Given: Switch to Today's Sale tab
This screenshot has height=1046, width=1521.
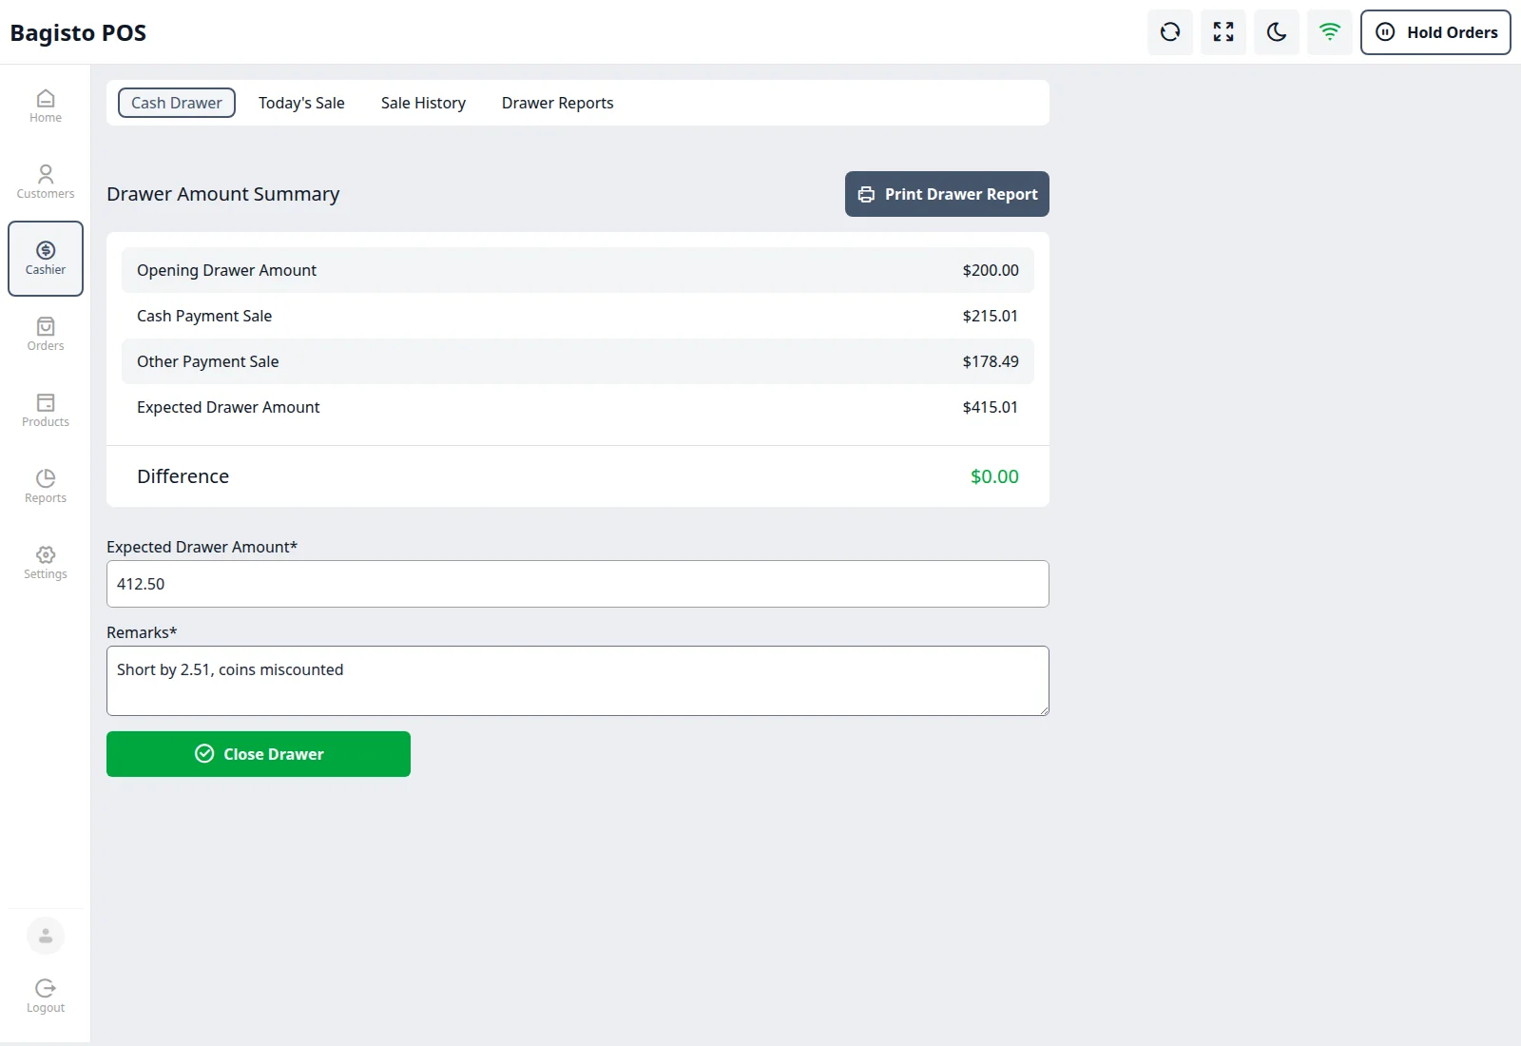Looking at the screenshot, I should pos(301,103).
